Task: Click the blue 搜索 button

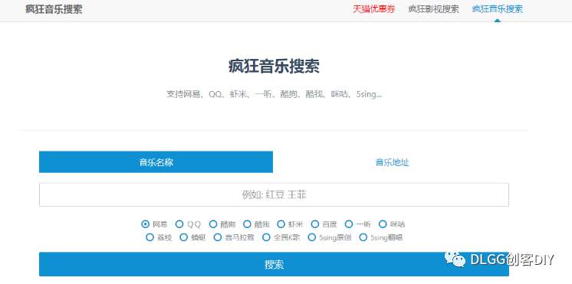Action: 274,264
